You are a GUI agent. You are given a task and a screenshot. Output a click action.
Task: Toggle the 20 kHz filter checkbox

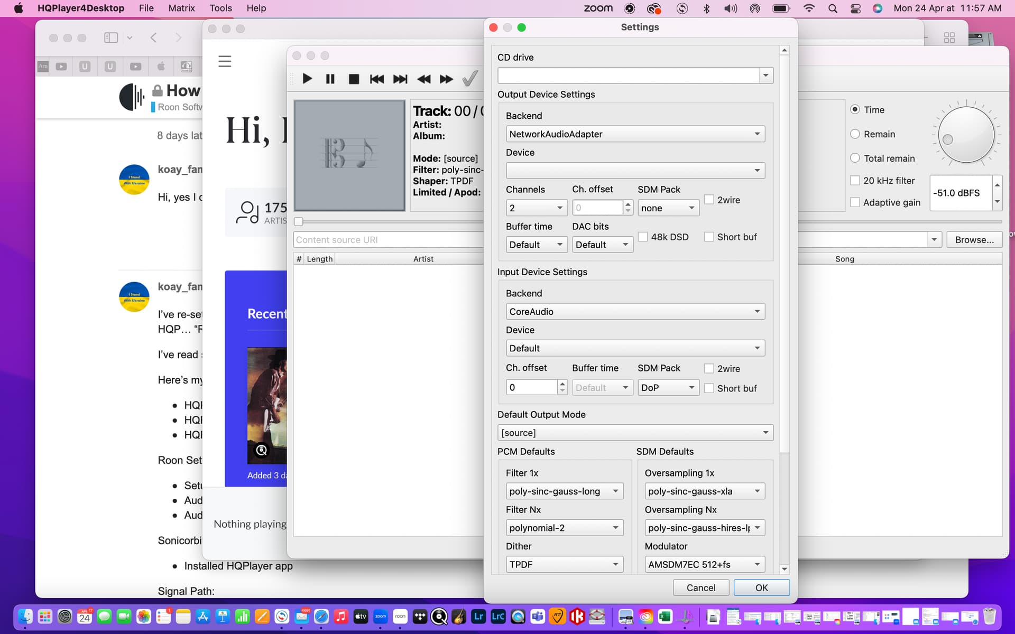point(855,181)
